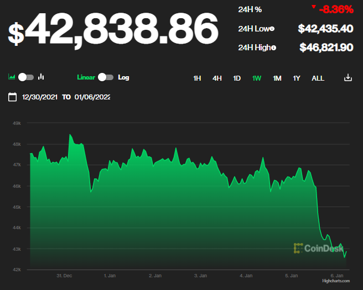Click the info icon beside 24H Low
The image size is (363, 290).
[x=272, y=29]
